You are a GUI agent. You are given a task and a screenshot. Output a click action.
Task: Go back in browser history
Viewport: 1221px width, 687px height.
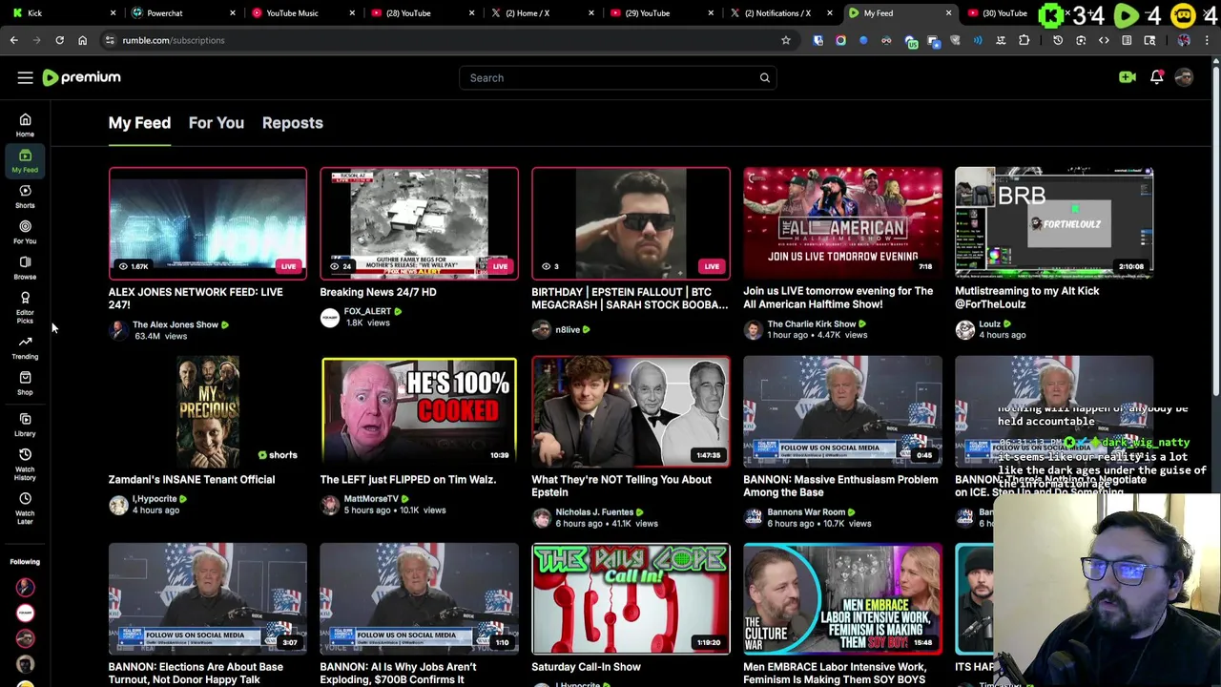pos(13,40)
